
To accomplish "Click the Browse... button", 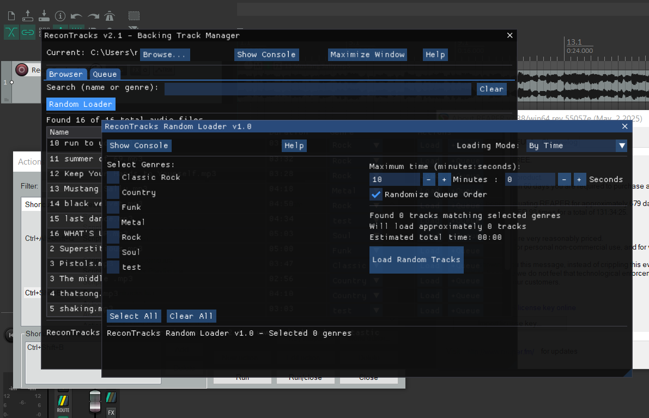I will [165, 54].
